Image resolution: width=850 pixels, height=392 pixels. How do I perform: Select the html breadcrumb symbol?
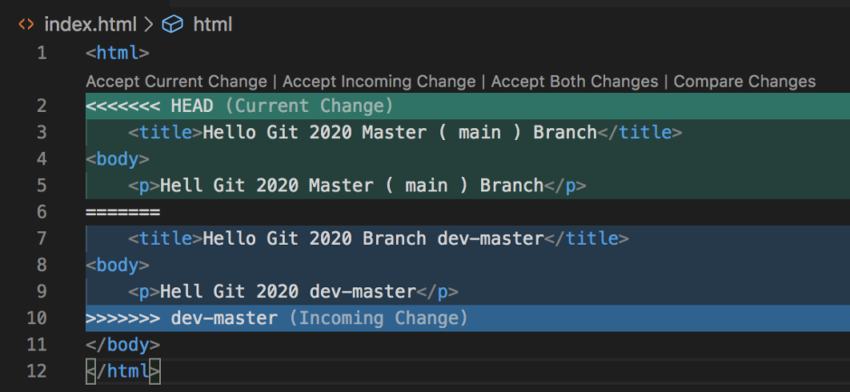(x=212, y=24)
